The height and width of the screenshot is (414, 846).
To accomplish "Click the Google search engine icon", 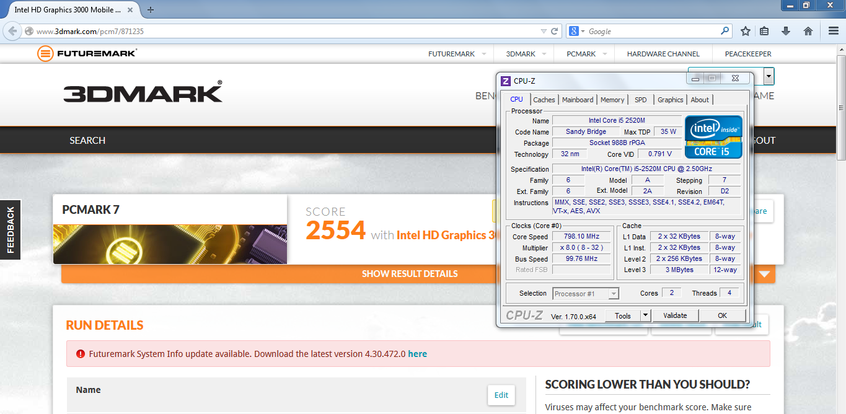I will (x=574, y=31).
